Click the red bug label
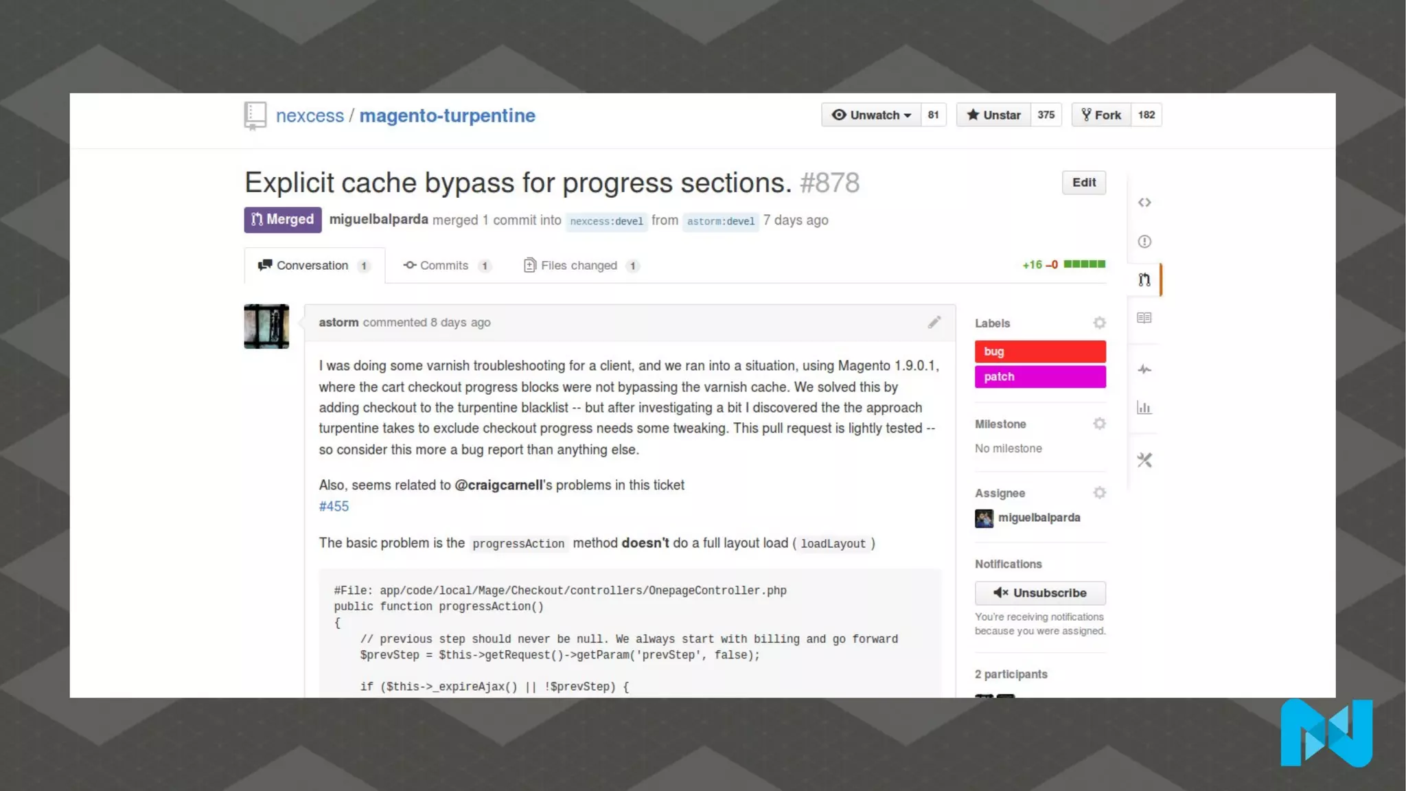The image size is (1406, 791). 1039,352
